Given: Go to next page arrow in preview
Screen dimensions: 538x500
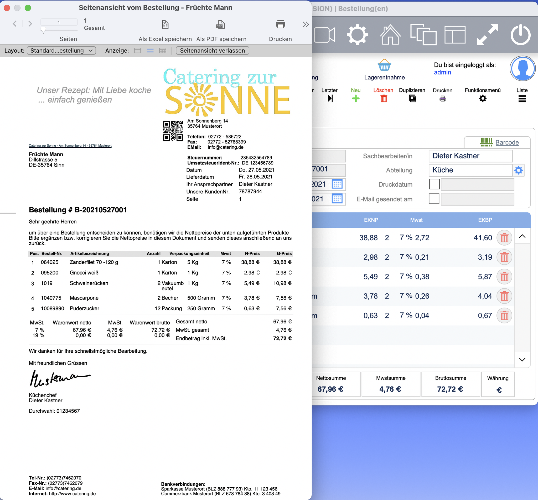Looking at the screenshot, I should click(30, 24).
